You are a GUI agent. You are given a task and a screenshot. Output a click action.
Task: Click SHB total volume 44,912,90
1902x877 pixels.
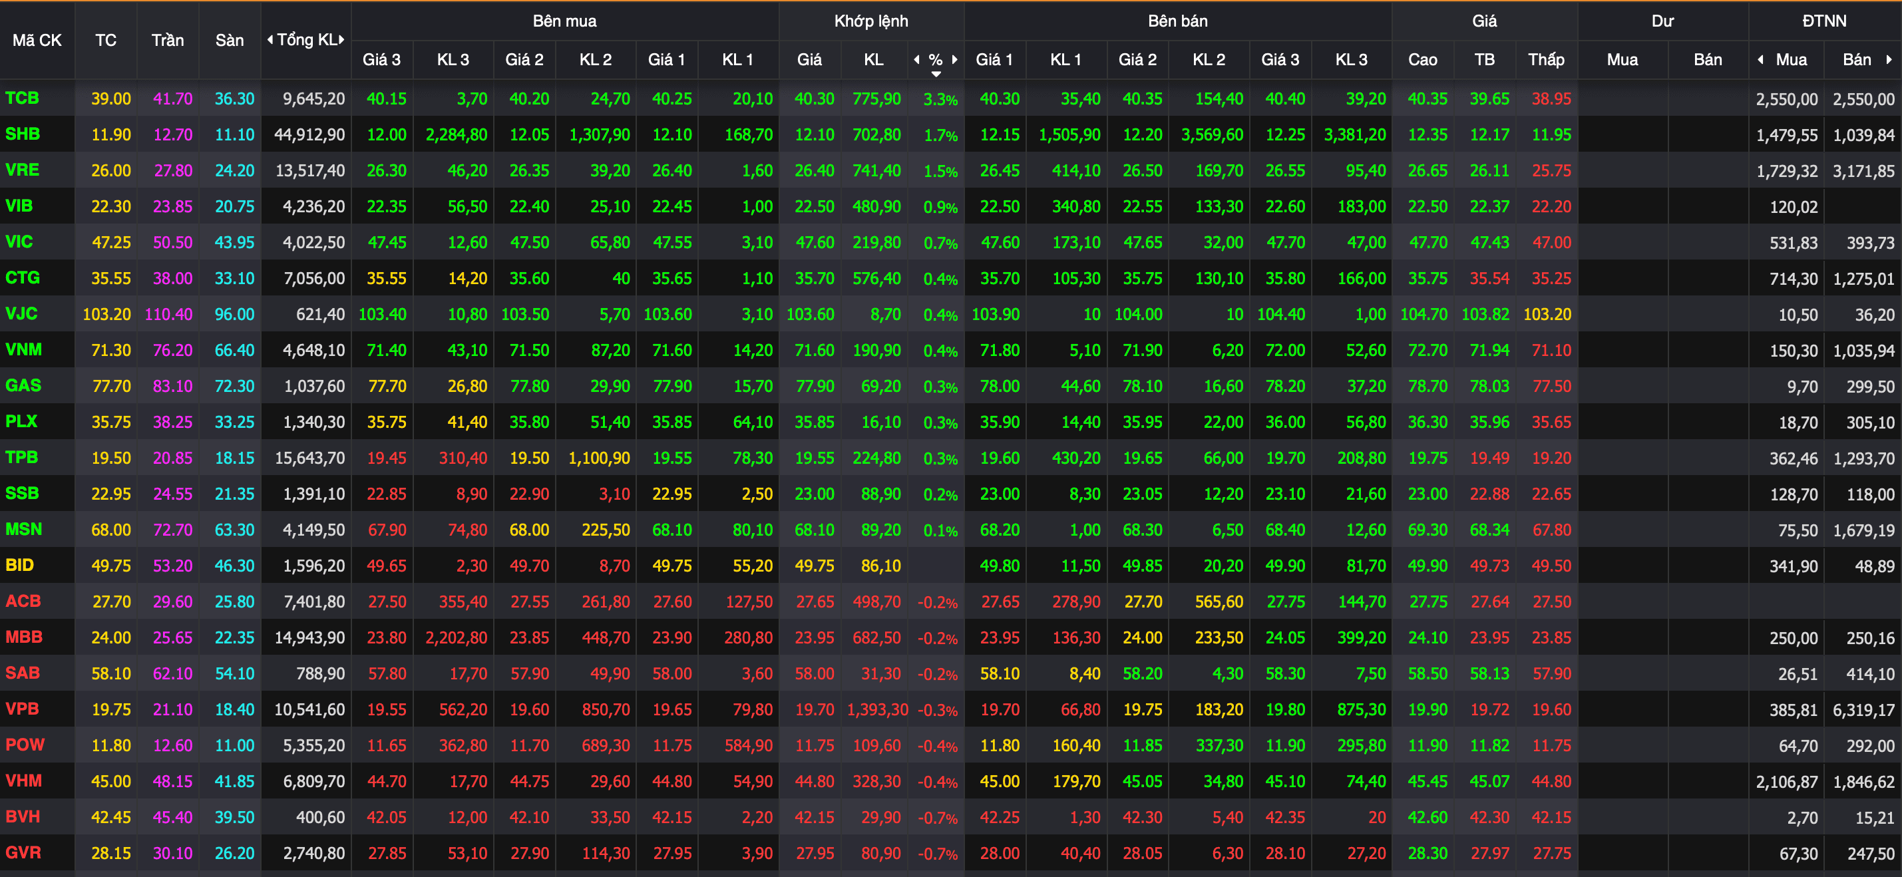[309, 135]
